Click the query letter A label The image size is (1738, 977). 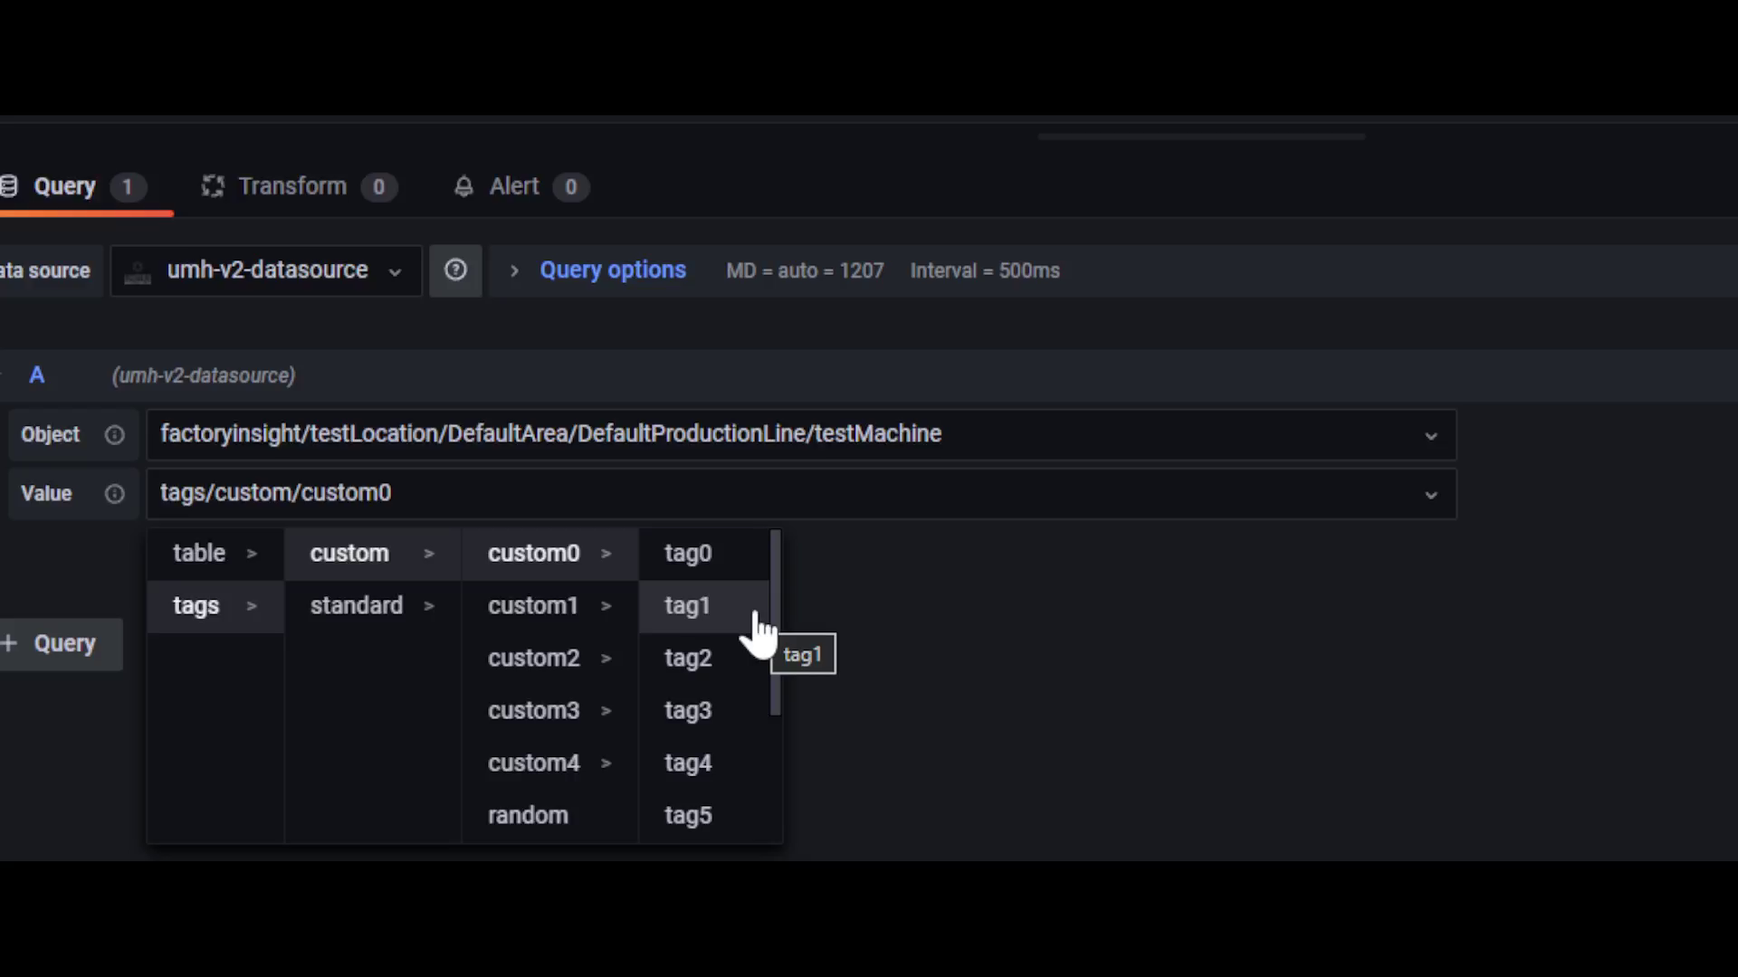click(x=37, y=375)
